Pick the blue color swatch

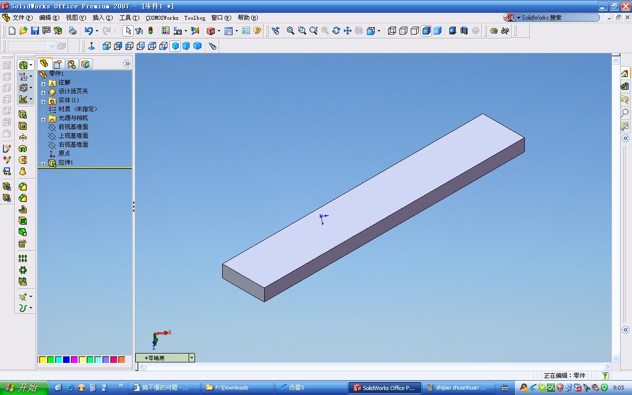67,360
